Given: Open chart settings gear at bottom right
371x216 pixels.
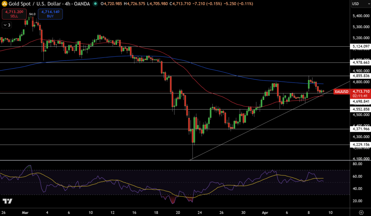Looking at the screenshot, I should coord(361,212).
